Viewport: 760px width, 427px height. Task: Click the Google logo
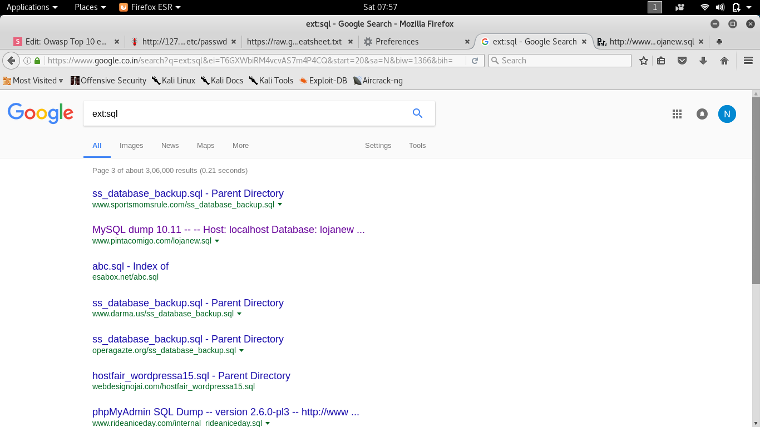[x=41, y=113]
